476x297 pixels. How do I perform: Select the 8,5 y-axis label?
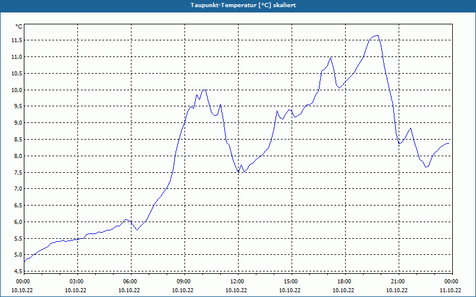coord(18,140)
